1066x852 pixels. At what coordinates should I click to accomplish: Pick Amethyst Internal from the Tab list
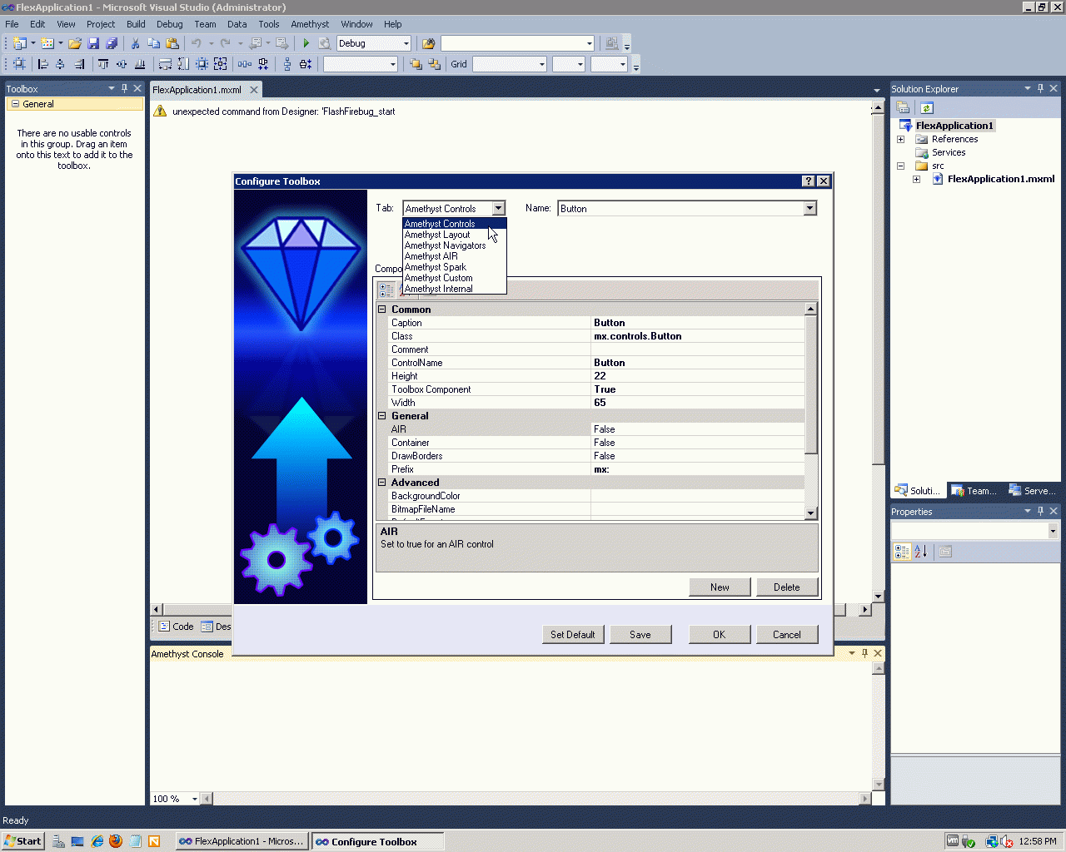pyautogui.click(x=455, y=289)
